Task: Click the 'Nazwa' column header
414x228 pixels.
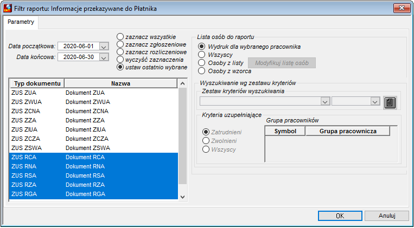Action: point(120,83)
